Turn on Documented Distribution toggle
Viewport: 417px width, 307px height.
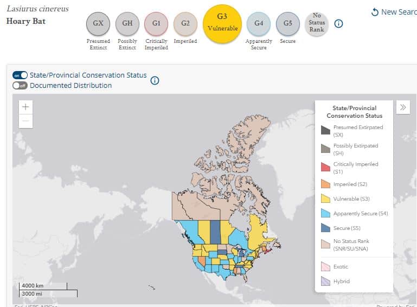[x=20, y=85]
